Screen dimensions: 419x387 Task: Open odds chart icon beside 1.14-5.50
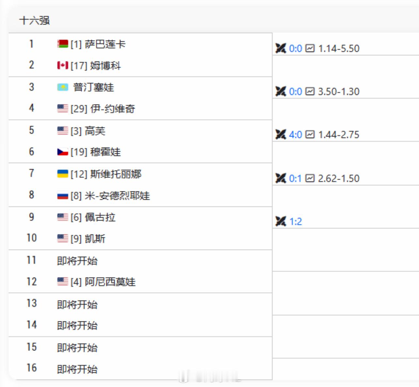point(310,48)
